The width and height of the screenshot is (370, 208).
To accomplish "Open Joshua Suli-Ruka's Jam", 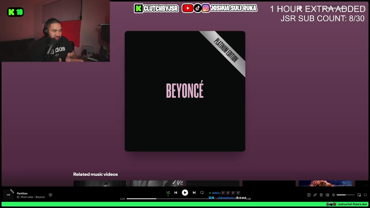I will coord(352,204).
